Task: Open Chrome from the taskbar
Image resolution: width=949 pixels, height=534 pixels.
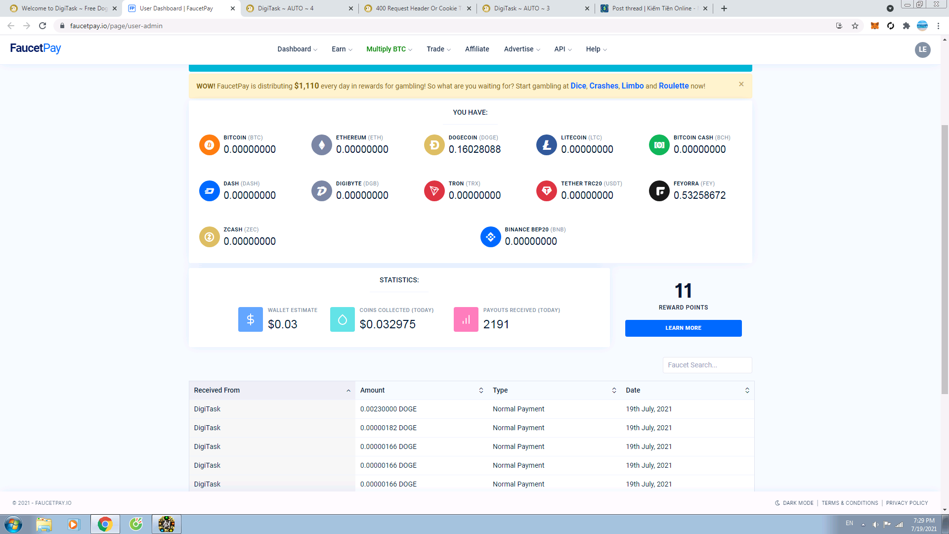Action: pyautogui.click(x=105, y=524)
